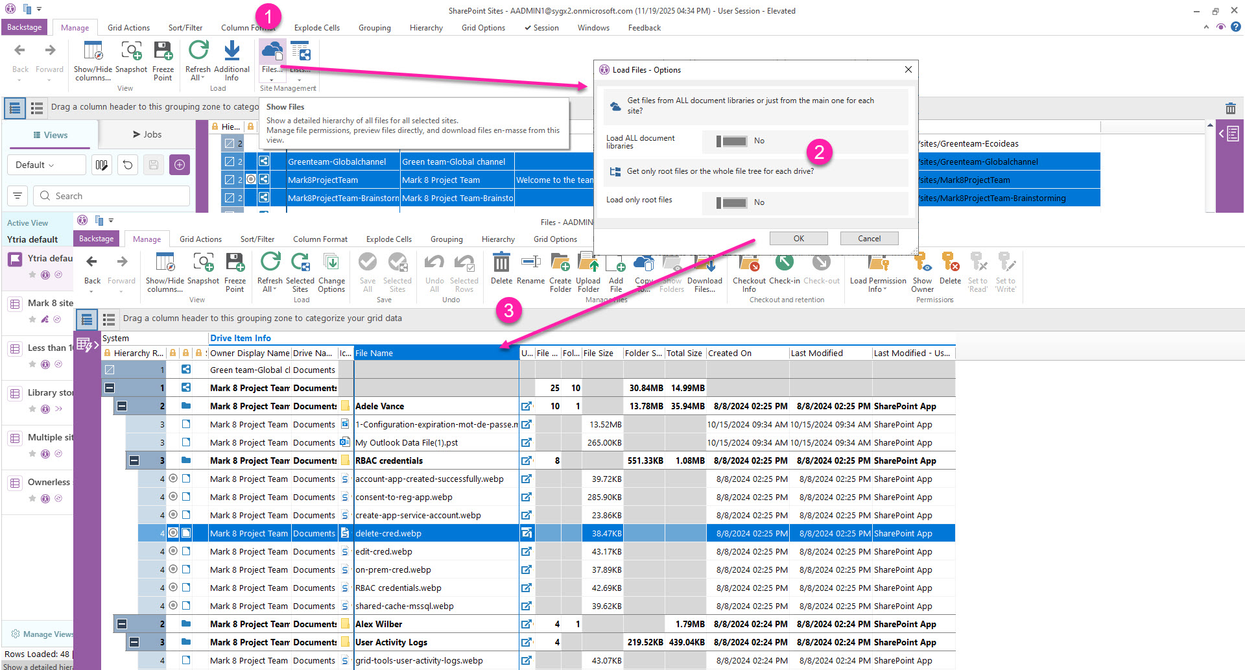
Task: Click the Refresh All icon in top ribbon
Action: tap(198, 51)
